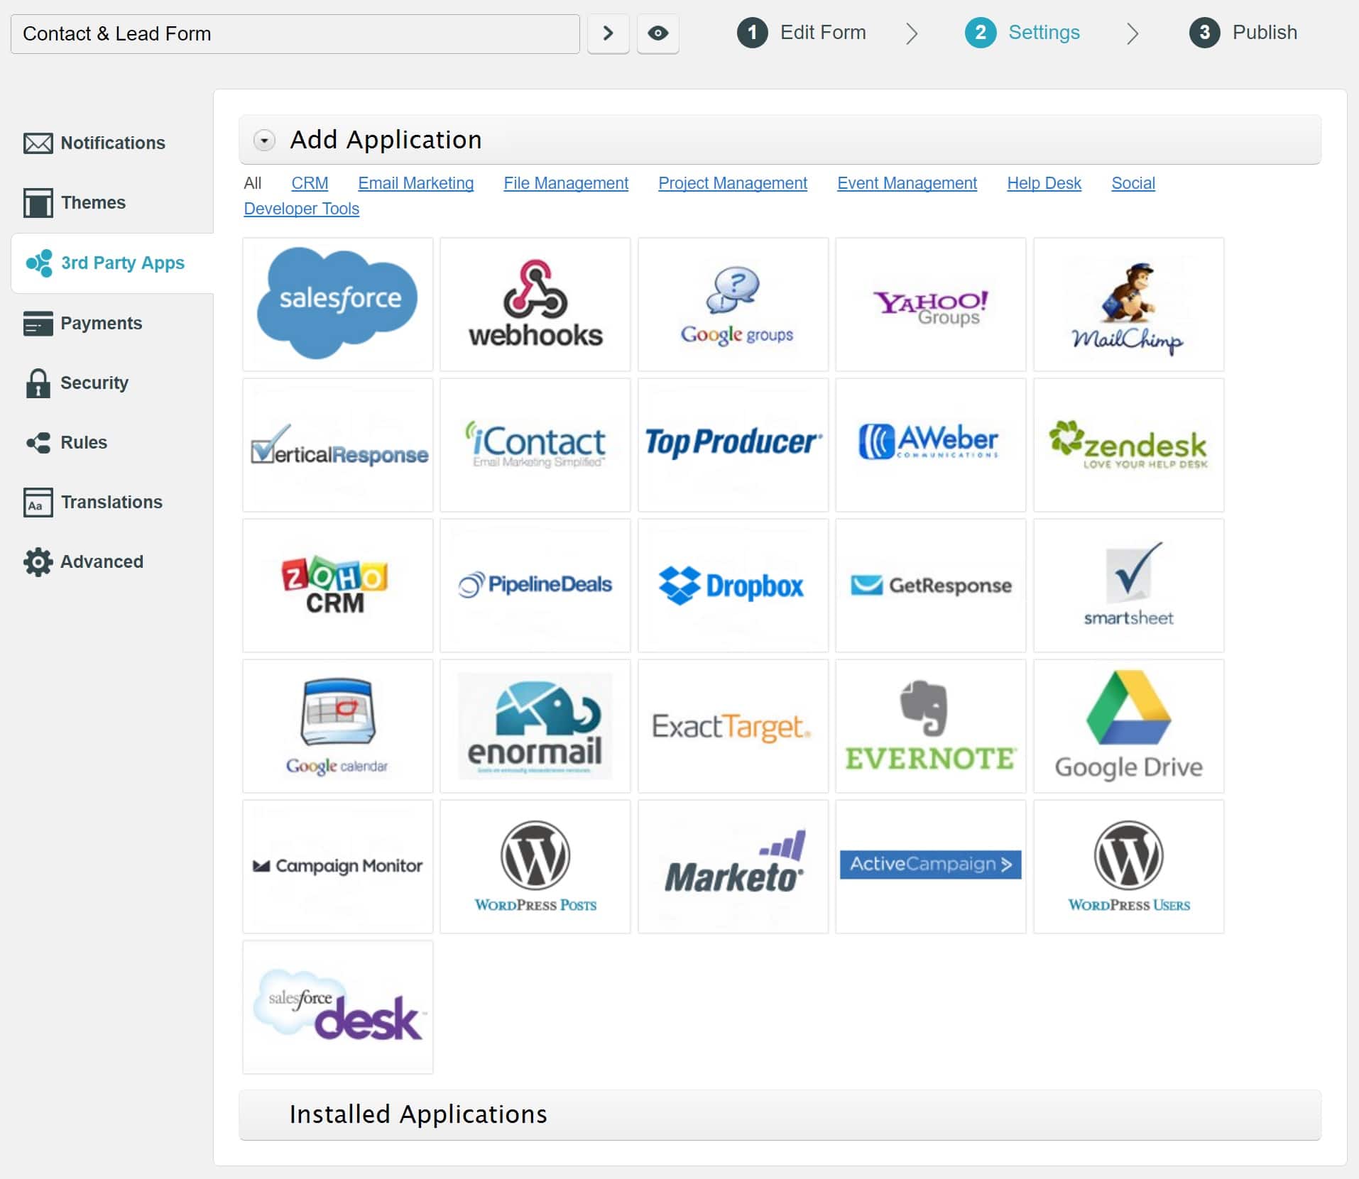Screen dimensions: 1359x1179
Task: Add the Top Producer integration
Action: tap(733, 444)
